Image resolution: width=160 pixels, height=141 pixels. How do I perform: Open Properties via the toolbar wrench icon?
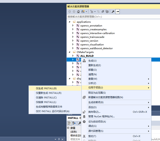click(113, 11)
